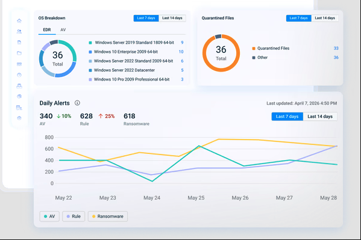Switch to the EDR tab
Viewport: 361px width, 240px height.
(47, 30)
